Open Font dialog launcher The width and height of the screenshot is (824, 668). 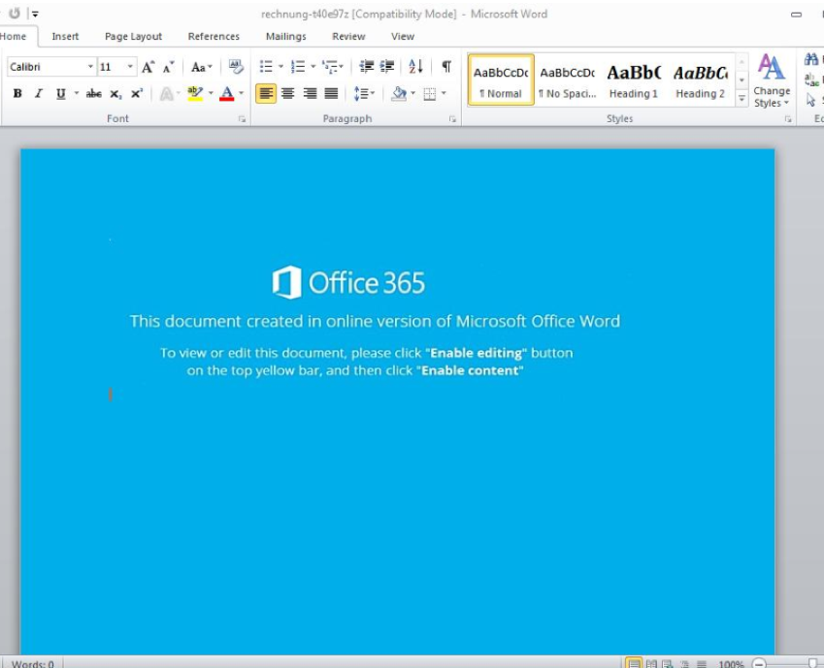[243, 119]
